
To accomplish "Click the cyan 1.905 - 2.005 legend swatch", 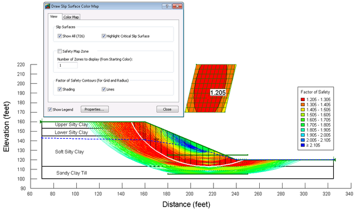I will tap(303, 135).
